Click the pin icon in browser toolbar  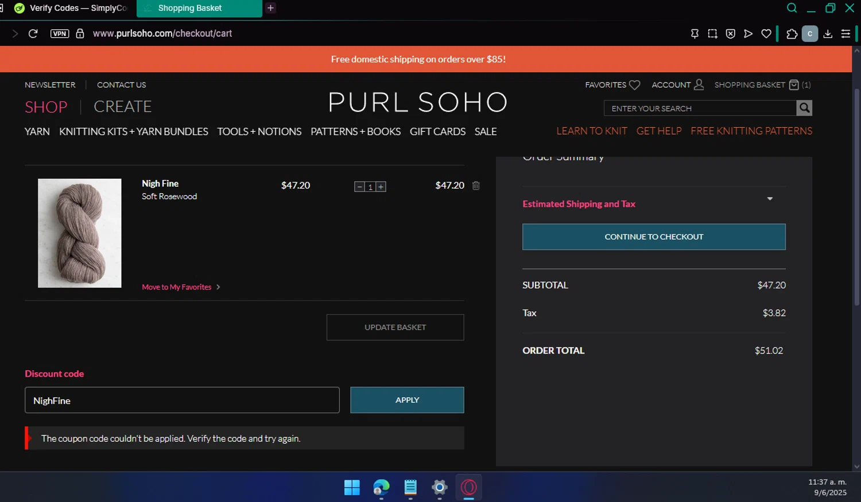695,34
